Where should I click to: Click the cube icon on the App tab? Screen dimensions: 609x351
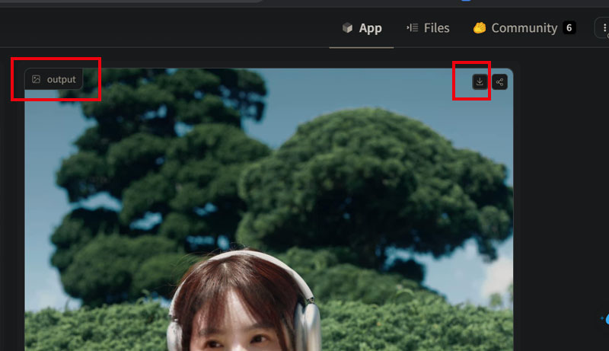[x=347, y=28]
